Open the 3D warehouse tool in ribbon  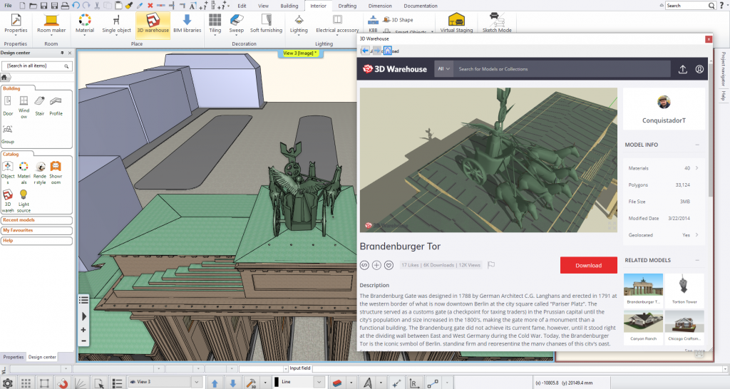[153, 24]
